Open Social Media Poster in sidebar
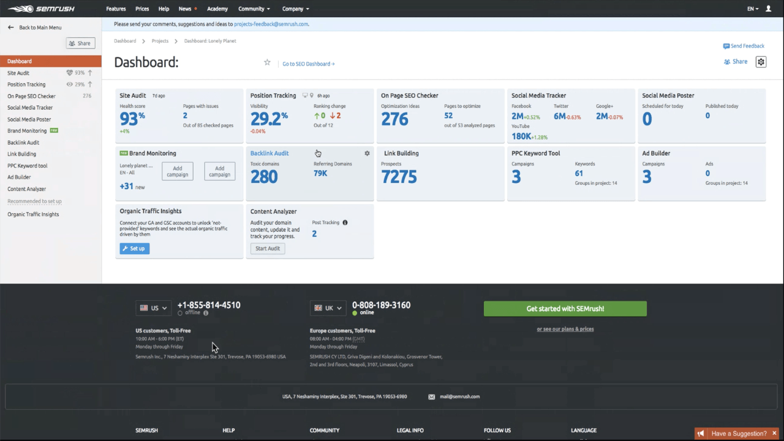 29,119
